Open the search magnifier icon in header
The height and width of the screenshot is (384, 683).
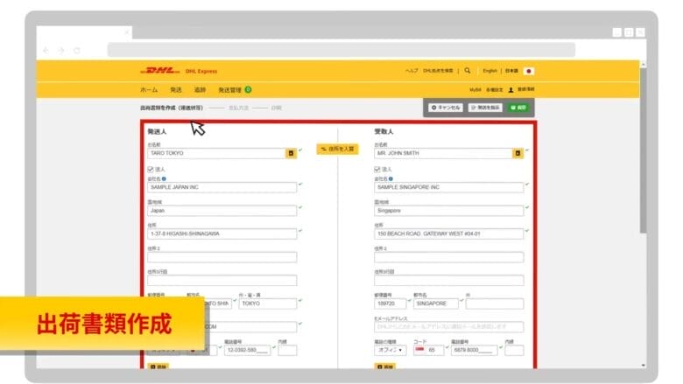tap(468, 71)
